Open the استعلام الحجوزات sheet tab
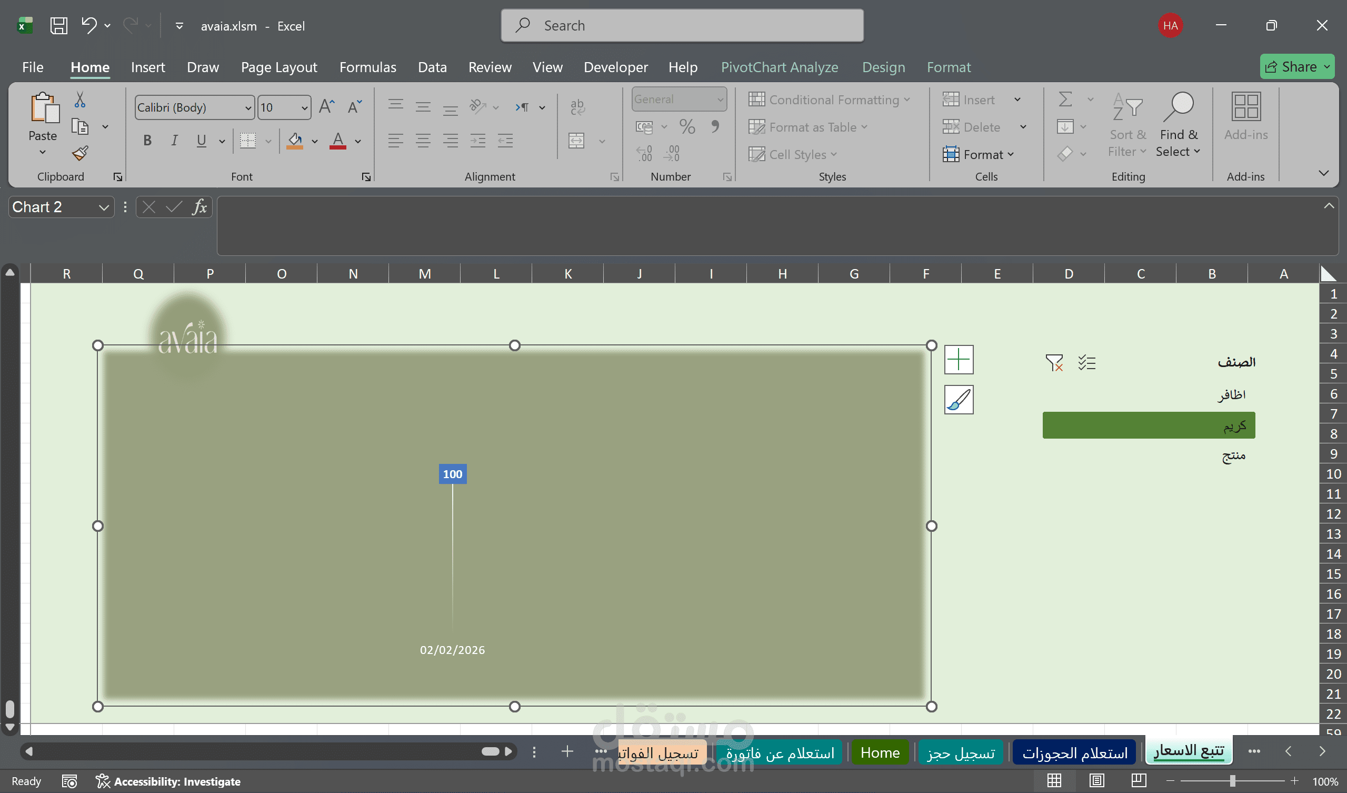 1074,753
